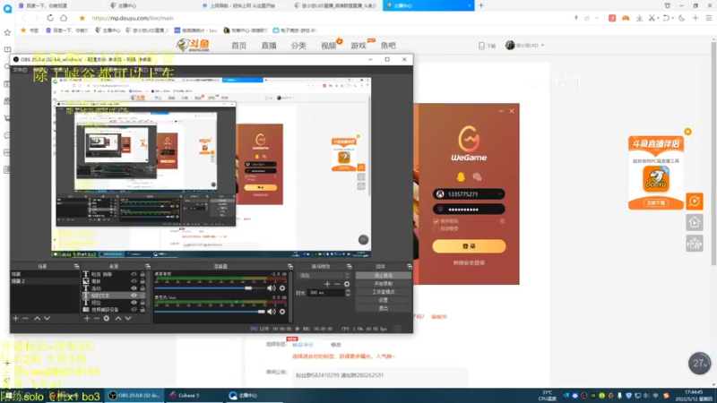This screenshot has height=403, width=717.
Task: Pop out the OBS scenes dock
Action: 76,266
